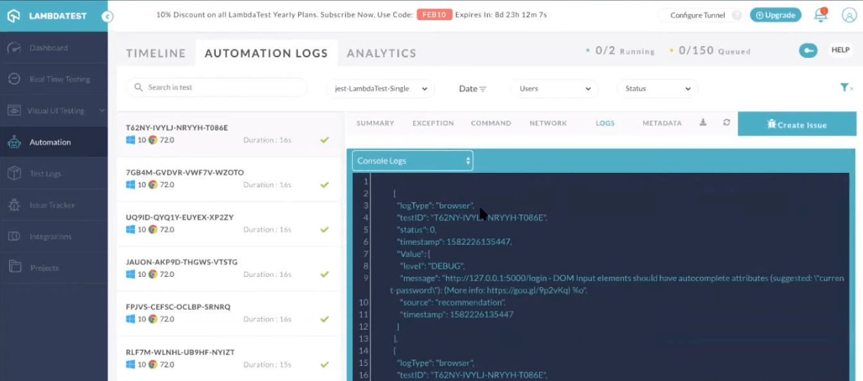The height and width of the screenshot is (381, 863).
Task: Click the Upgrade button
Action: pyautogui.click(x=775, y=13)
